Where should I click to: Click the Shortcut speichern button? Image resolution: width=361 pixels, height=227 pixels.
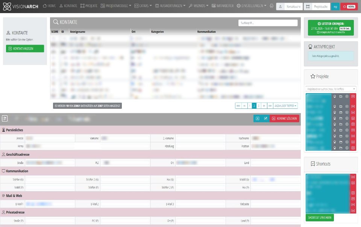[320, 218]
